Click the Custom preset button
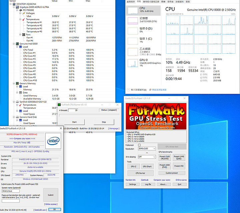This screenshot has width=240, height=213. [x=172, y=173]
